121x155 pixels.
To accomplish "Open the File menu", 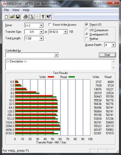I will pyautogui.click(x=6, y=10).
